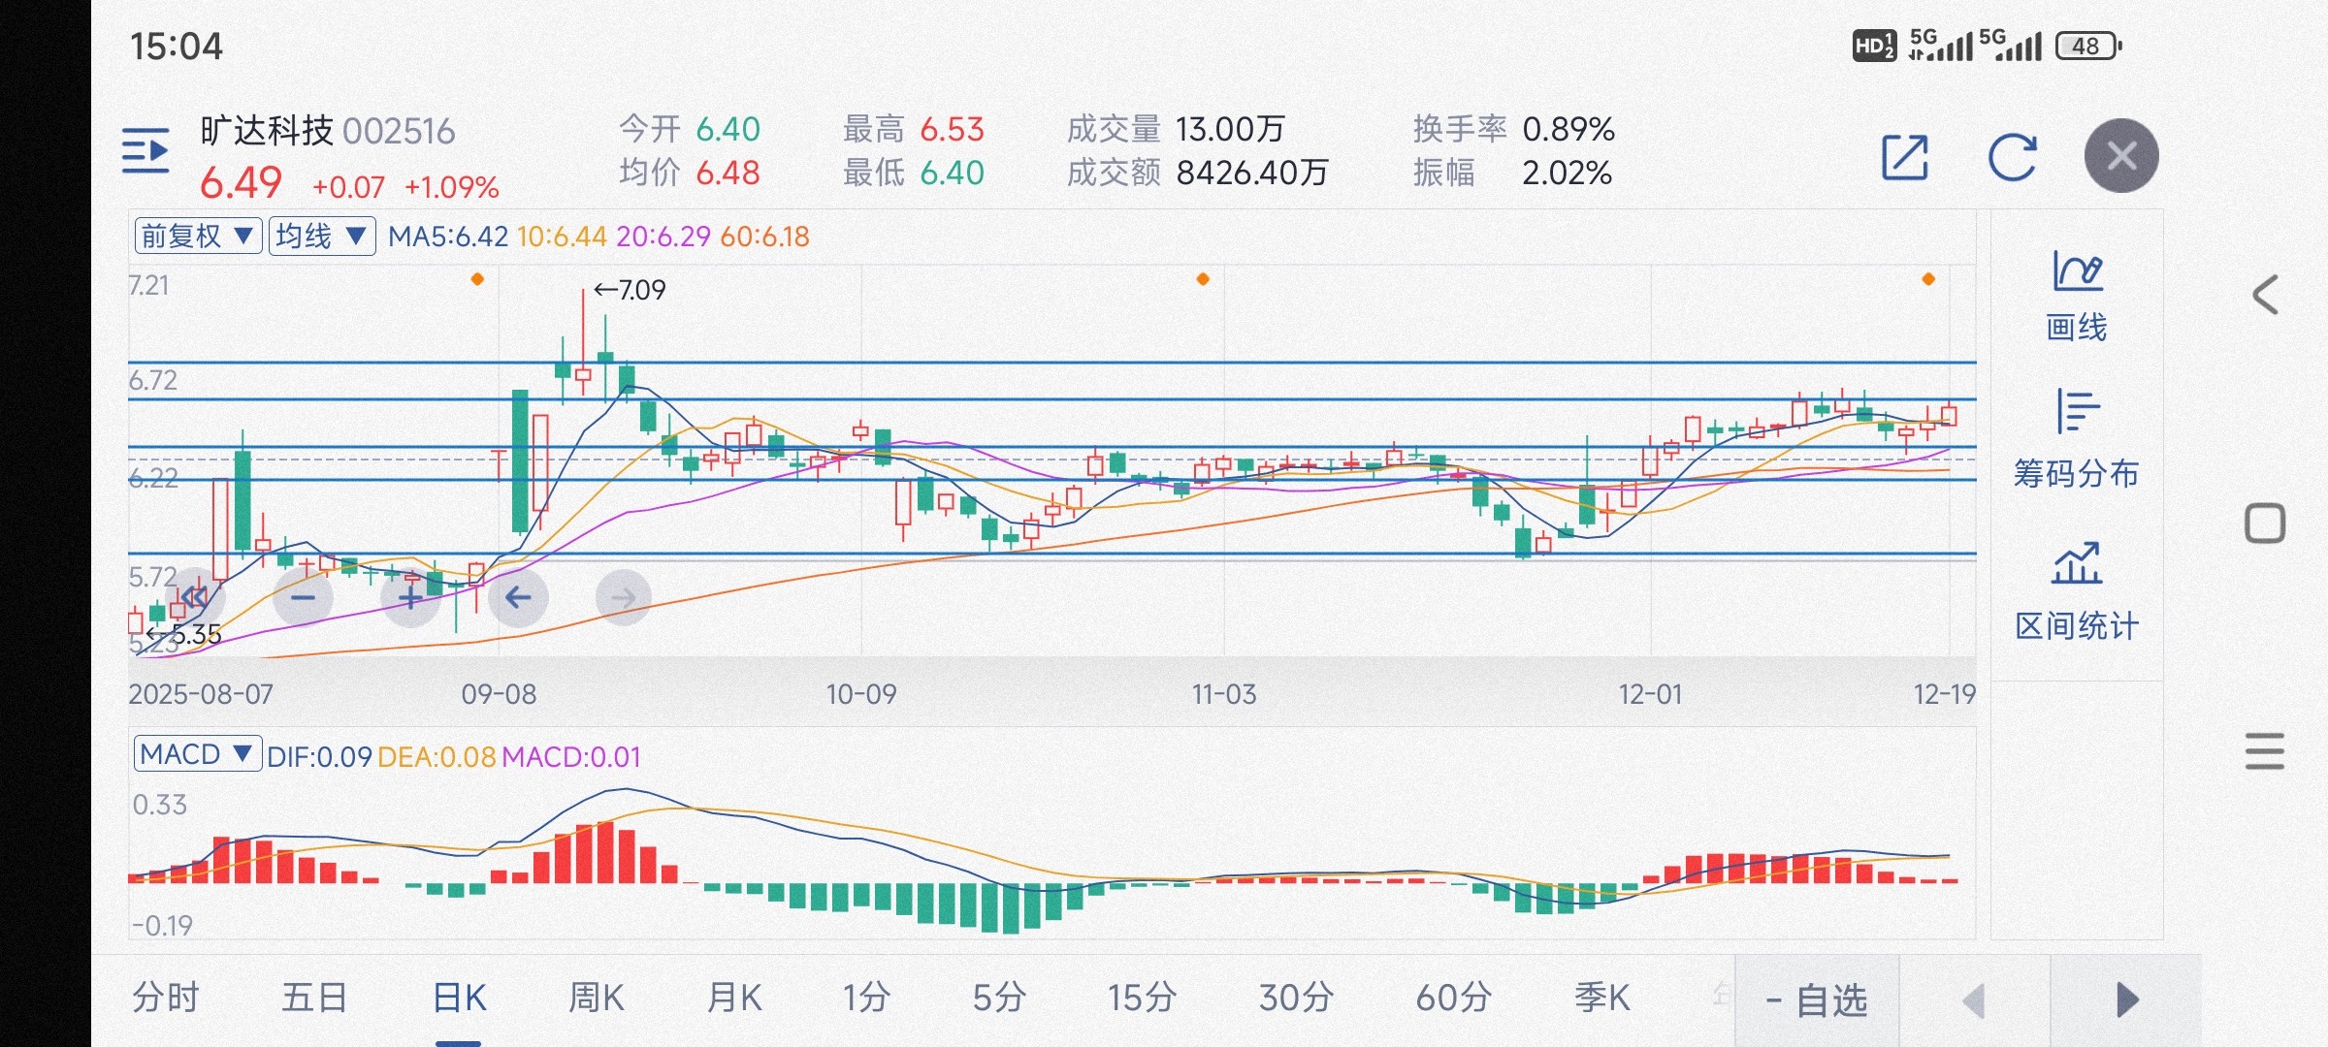Select the 60分 period tab

pyautogui.click(x=1453, y=998)
